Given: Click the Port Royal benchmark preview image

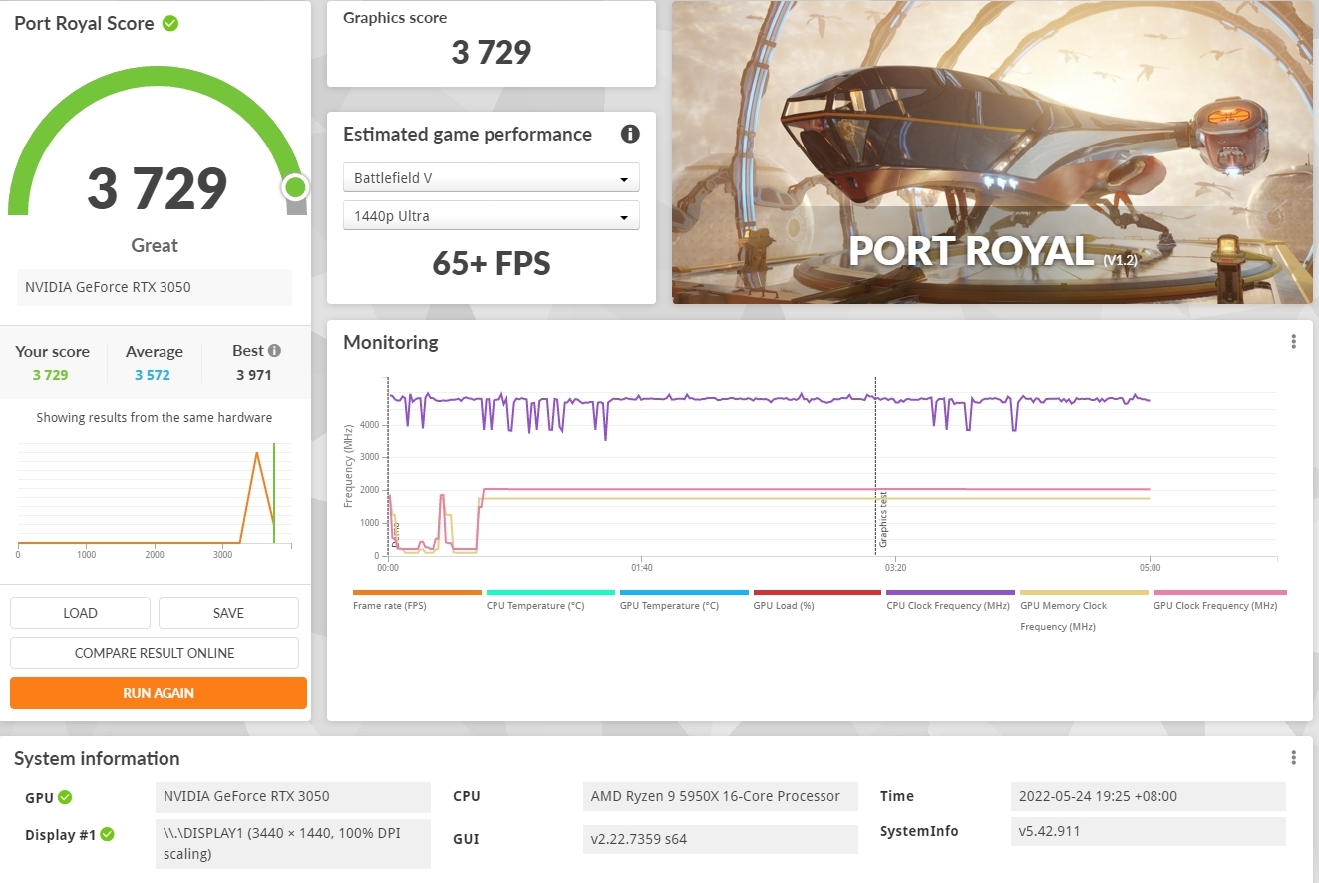Looking at the screenshot, I should [992, 152].
